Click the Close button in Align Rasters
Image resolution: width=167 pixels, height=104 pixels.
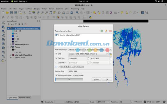[96, 79]
